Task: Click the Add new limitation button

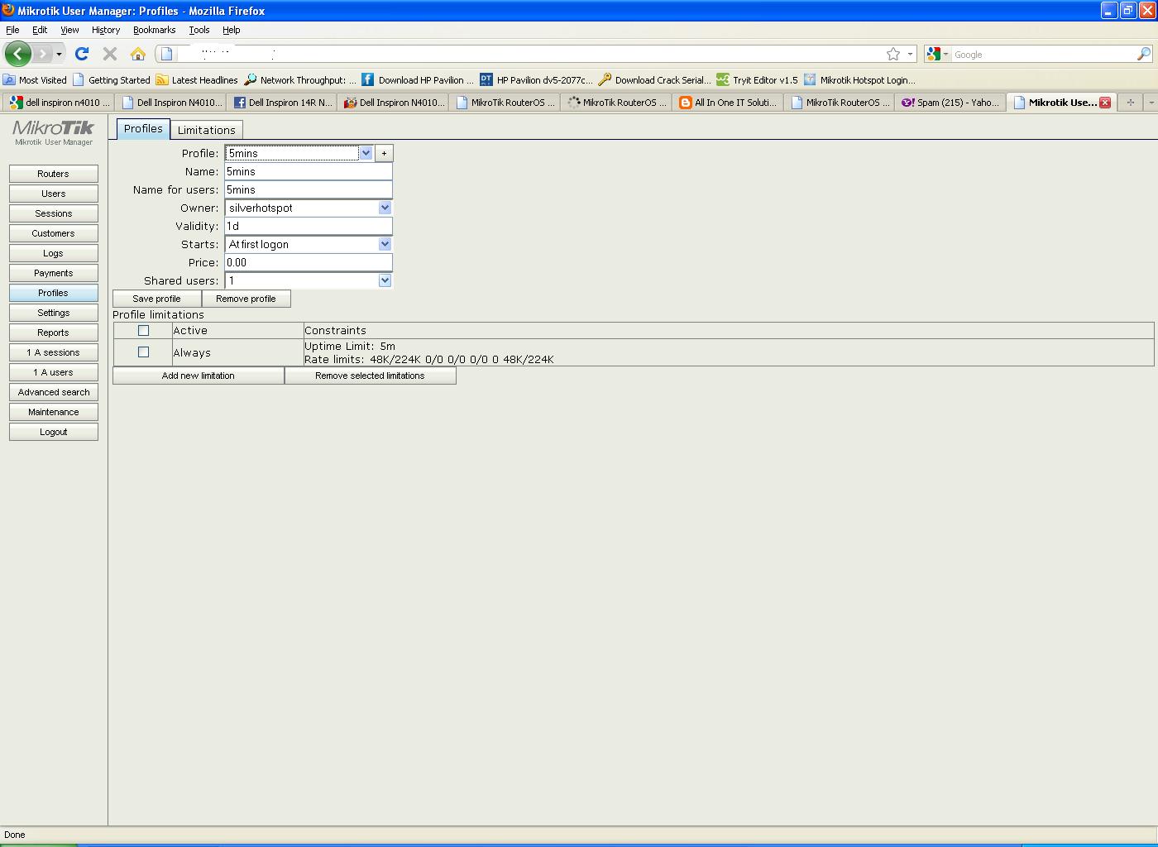Action: pos(199,376)
